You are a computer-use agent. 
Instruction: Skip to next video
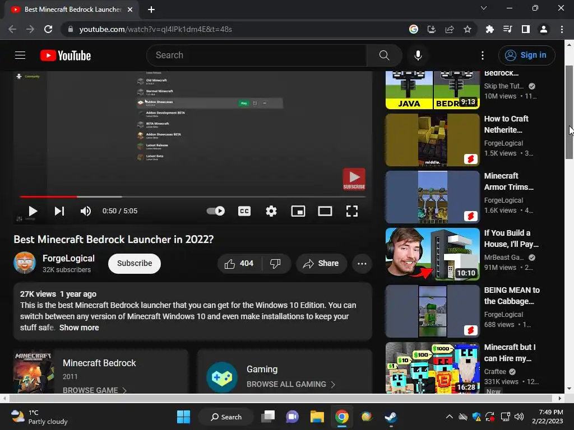(59, 211)
